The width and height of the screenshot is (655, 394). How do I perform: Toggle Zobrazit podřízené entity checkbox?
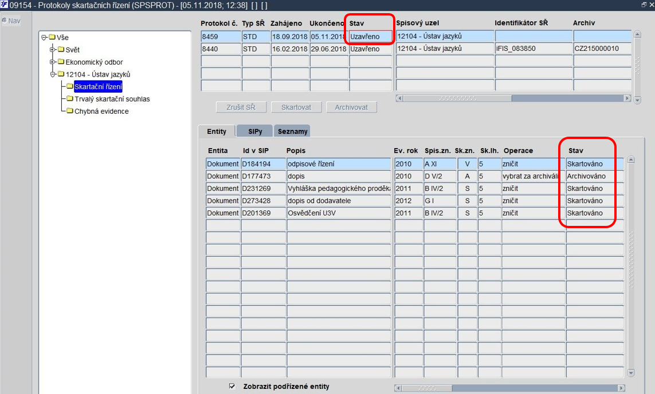pyautogui.click(x=232, y=386)
